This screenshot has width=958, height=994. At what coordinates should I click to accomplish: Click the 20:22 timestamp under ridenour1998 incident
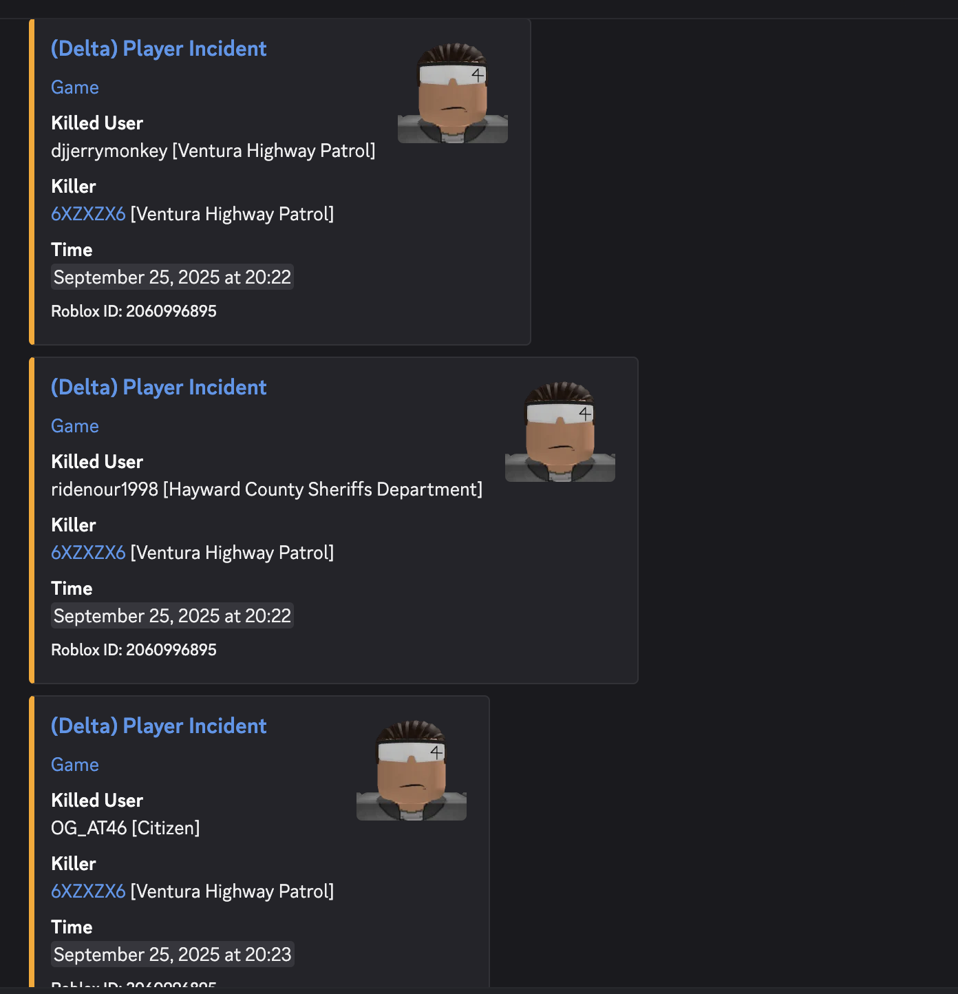click(172, 616)
